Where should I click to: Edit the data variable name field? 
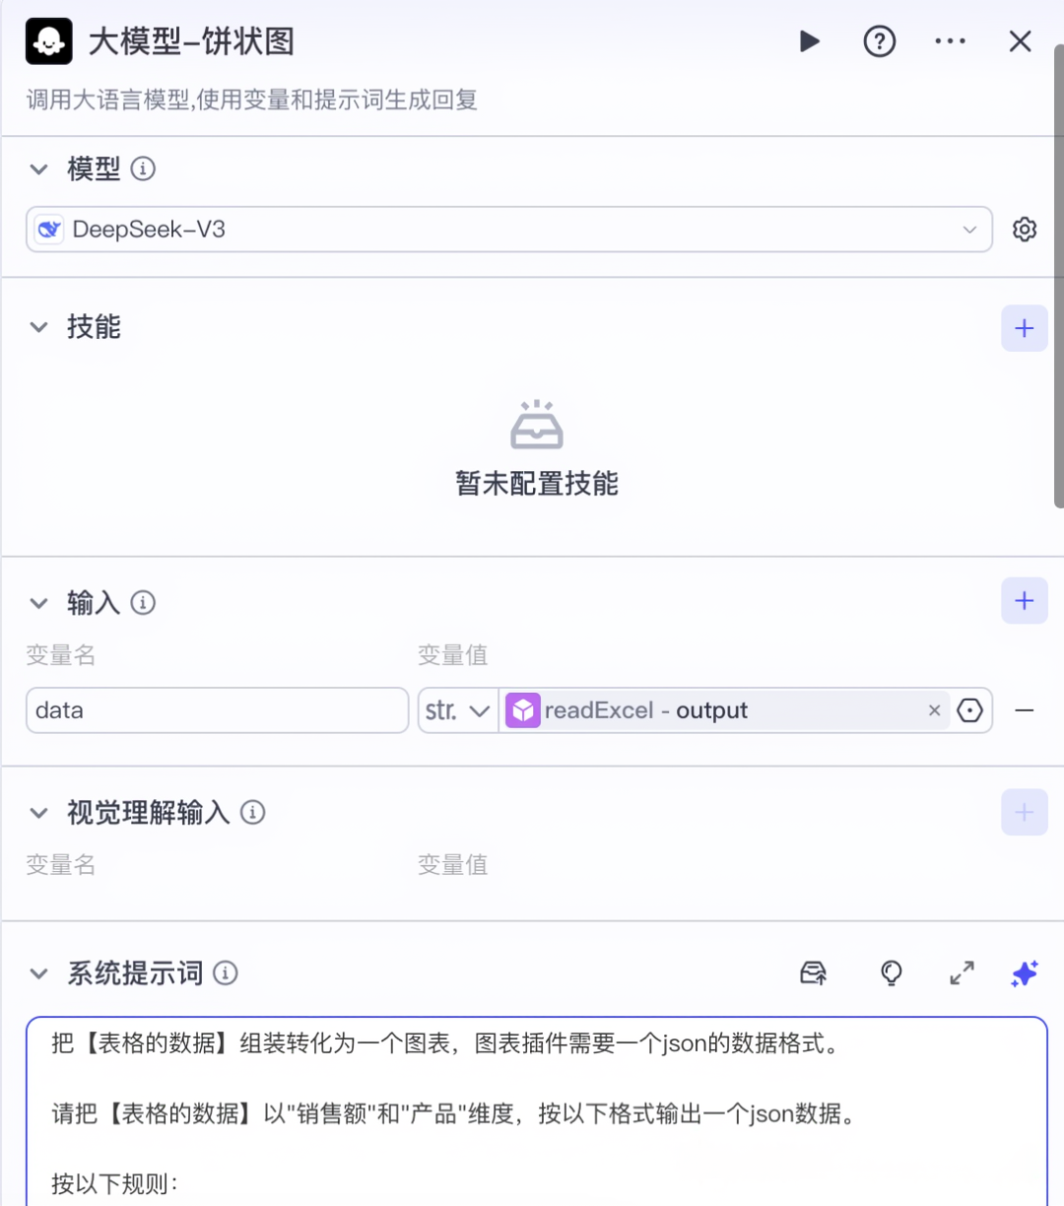pos(217,710)
